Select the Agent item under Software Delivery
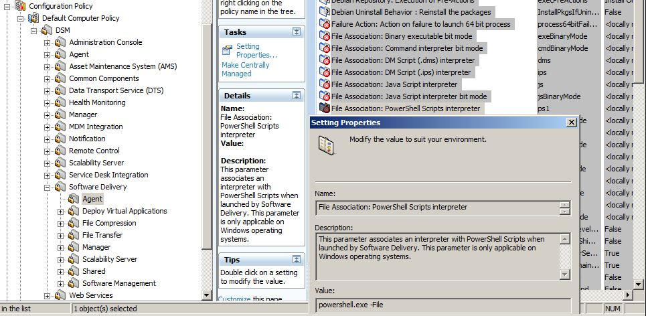This screenshot has width=646, height=316. click(92, 199)
